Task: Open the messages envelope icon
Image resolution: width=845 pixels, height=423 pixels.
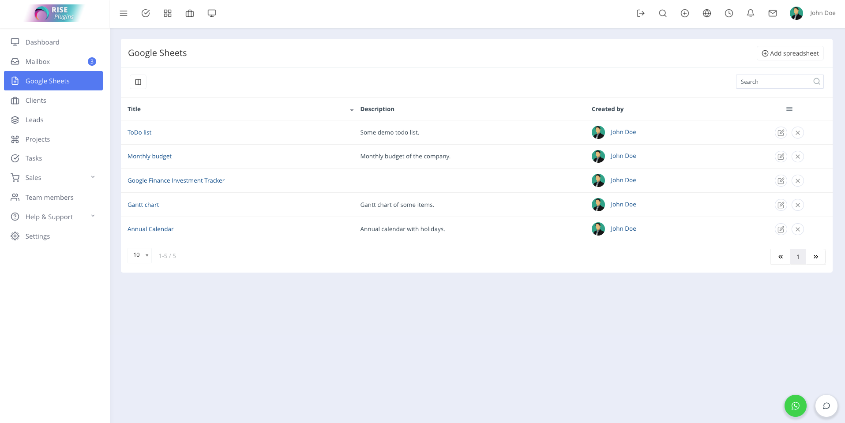Action: (773, 13)
